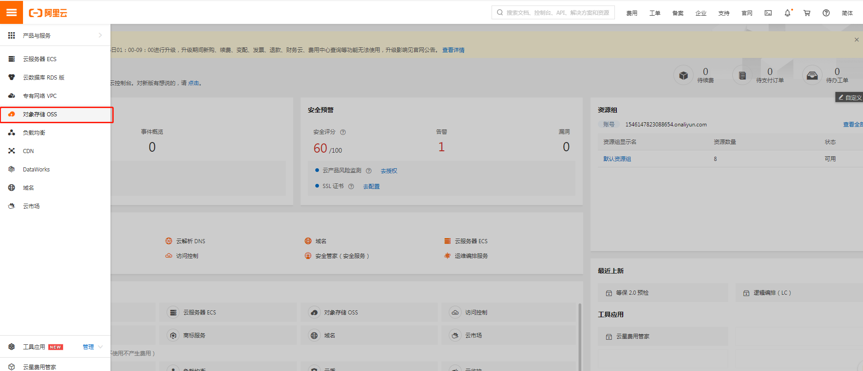Open the 备案 top menu

(678, 13)
